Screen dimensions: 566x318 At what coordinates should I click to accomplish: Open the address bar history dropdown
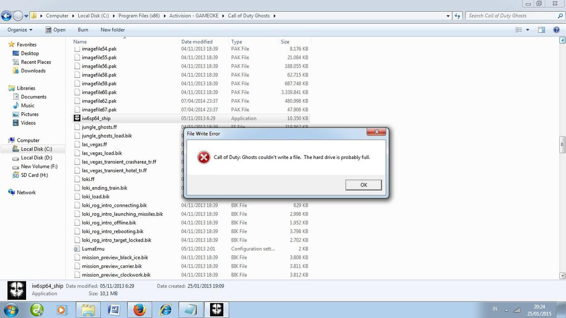448,16
